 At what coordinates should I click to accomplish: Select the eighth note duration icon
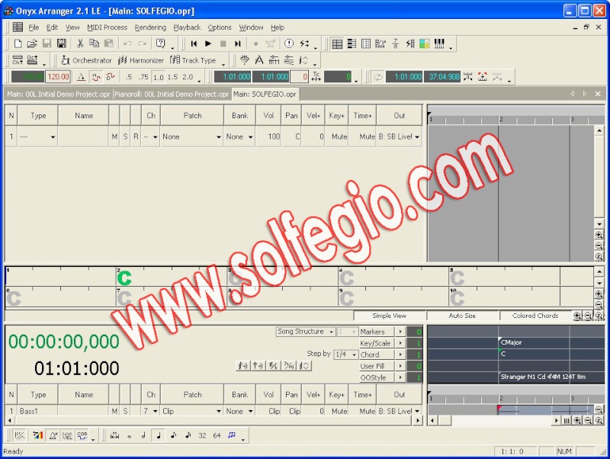point(173,435)
